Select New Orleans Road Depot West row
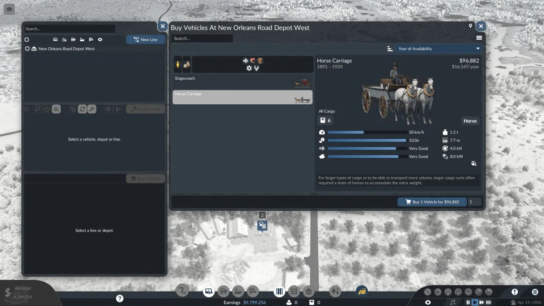This screenshot has width=544, height=306. point(94,49)
